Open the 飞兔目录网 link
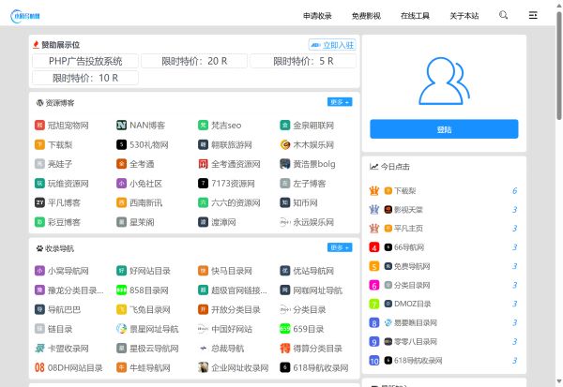Image resolution: width=563 pixels, height=387 pixels. pyautogui.click(x=150, y=309)
